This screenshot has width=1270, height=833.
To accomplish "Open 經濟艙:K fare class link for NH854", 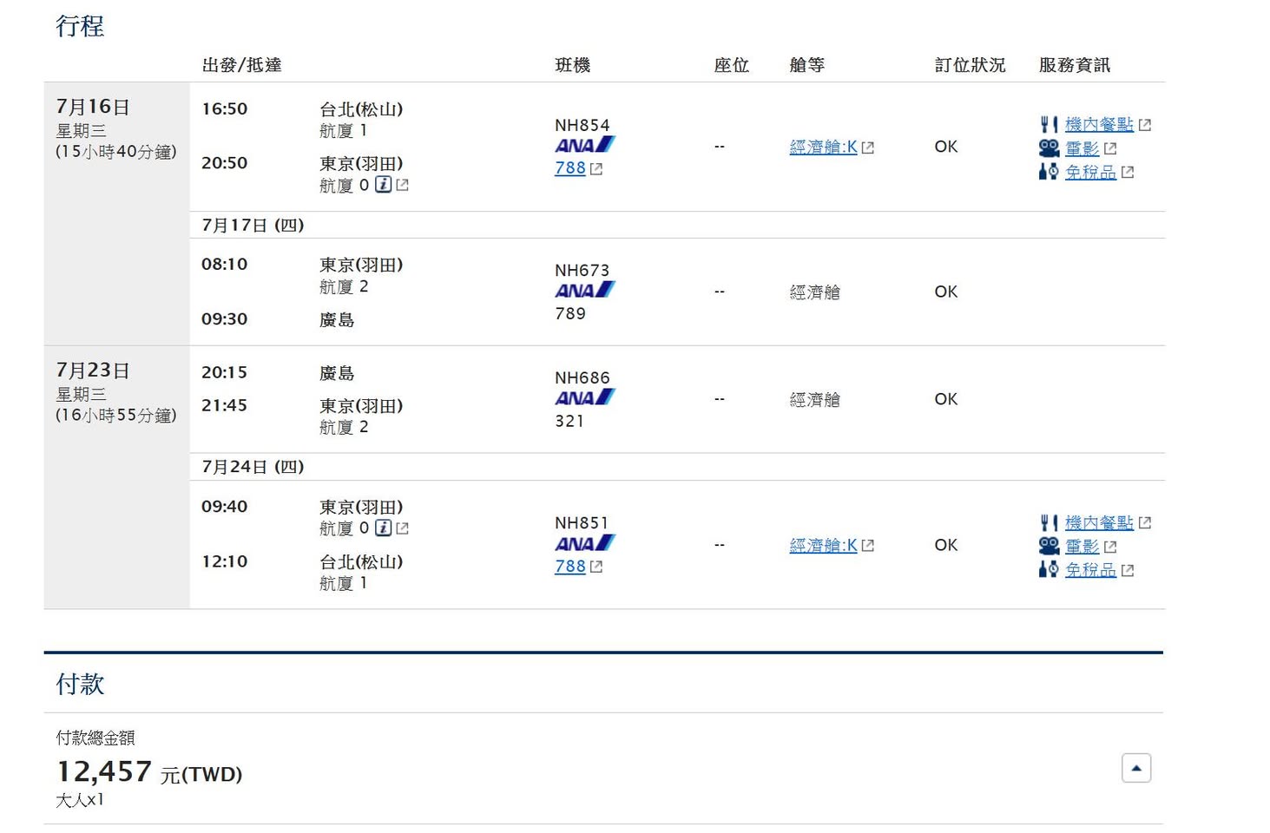I will (823, 148).
